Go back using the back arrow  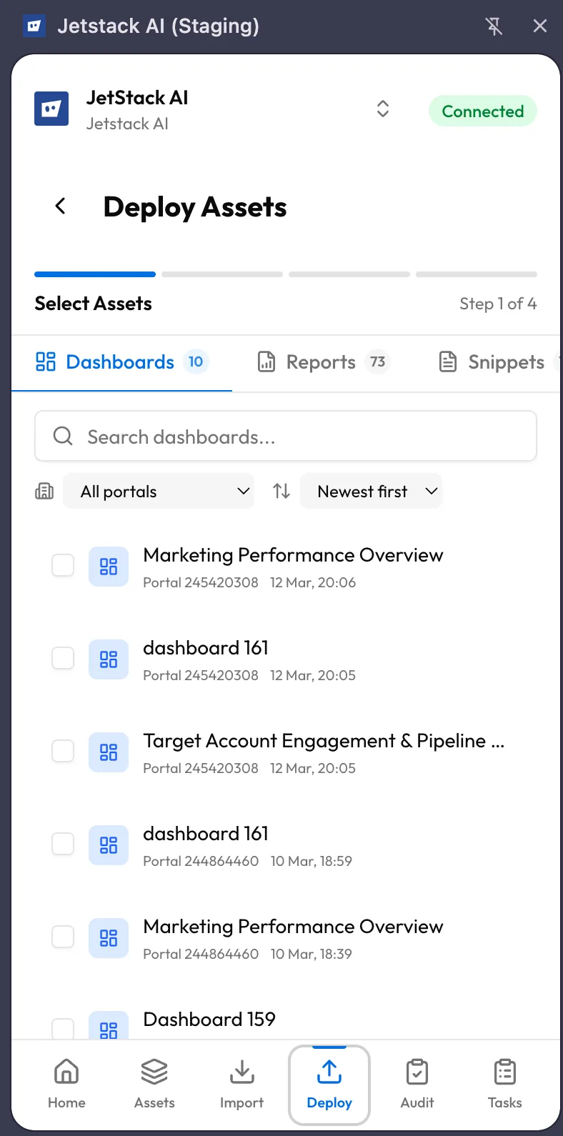tap(61, 206)
